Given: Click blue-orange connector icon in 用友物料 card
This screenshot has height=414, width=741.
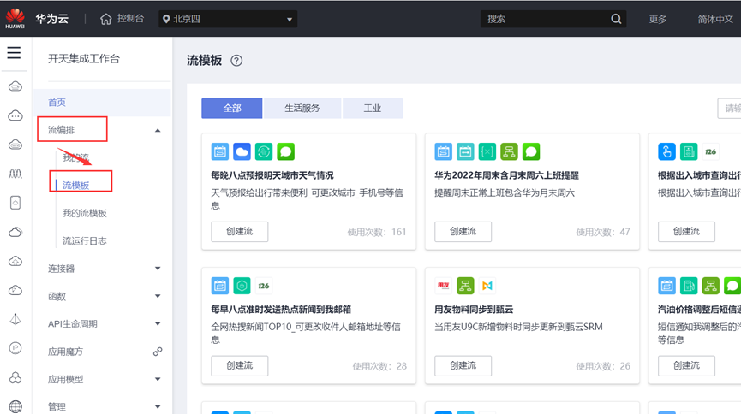Looking at the screenshot, I should 487,286.
